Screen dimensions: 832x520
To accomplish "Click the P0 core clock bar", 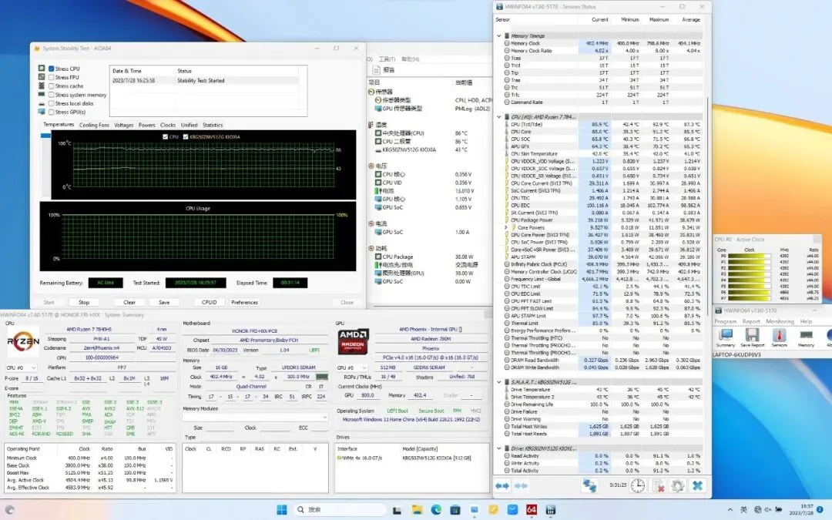I will tap(750, 256).
